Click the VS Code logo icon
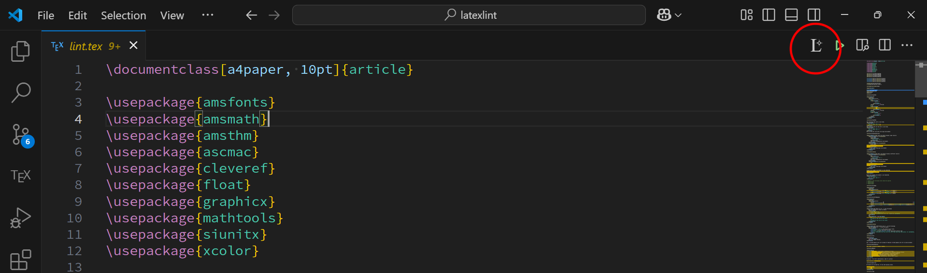 coord(15,15)
